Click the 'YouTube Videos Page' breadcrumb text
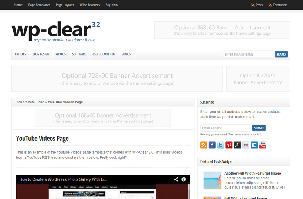303x199 pixels. coord(65,102)
